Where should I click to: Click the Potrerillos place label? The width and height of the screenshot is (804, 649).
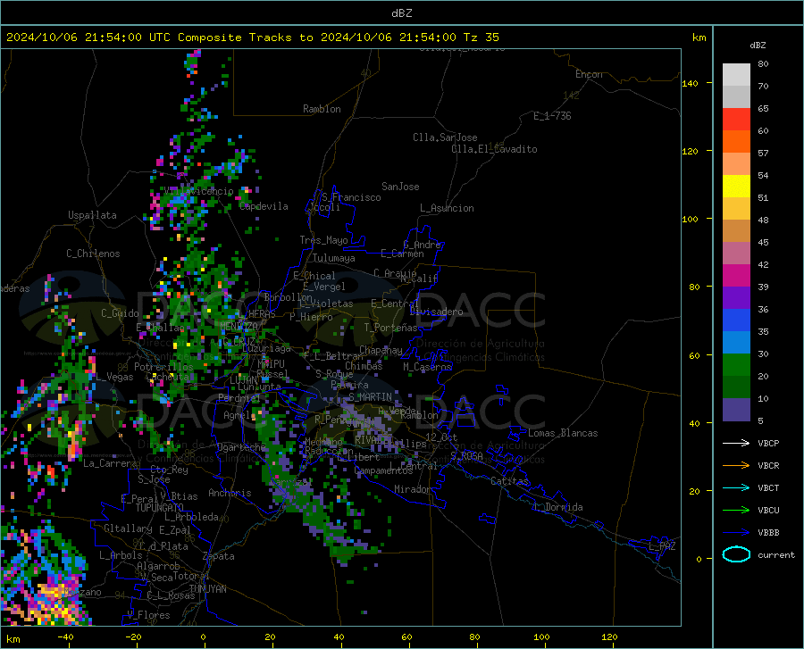[x=163, y=367]
